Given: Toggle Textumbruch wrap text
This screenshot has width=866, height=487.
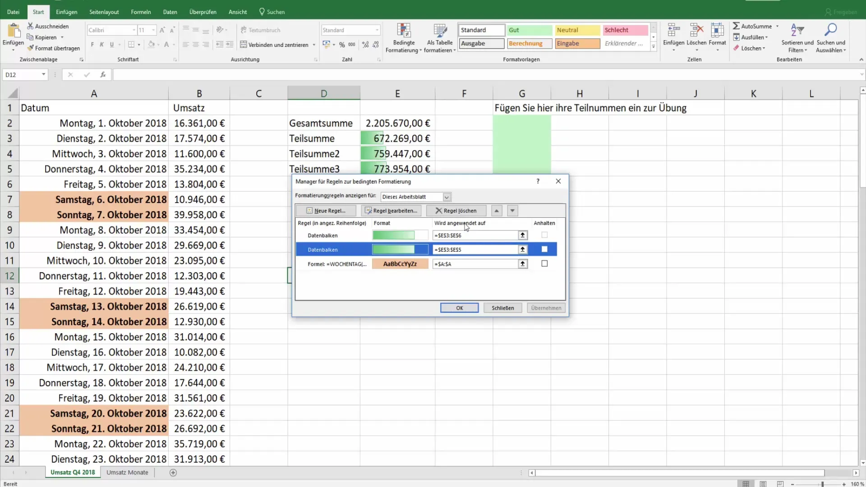Looking at the screenshot, I should pos(260,30).
